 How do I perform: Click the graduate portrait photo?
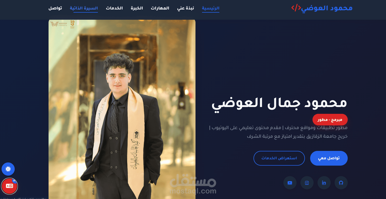(122, 109)
